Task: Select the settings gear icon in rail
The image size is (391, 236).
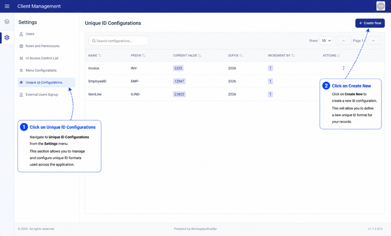Action: [7, 37]
